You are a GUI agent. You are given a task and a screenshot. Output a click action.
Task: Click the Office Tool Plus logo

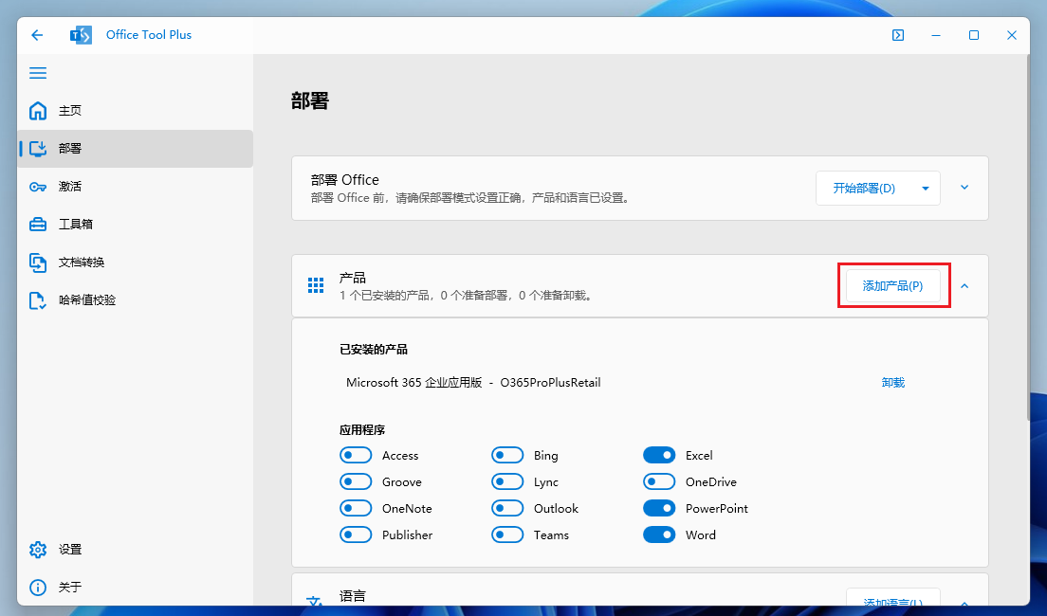pyautogui.click(x=81, y=35)
